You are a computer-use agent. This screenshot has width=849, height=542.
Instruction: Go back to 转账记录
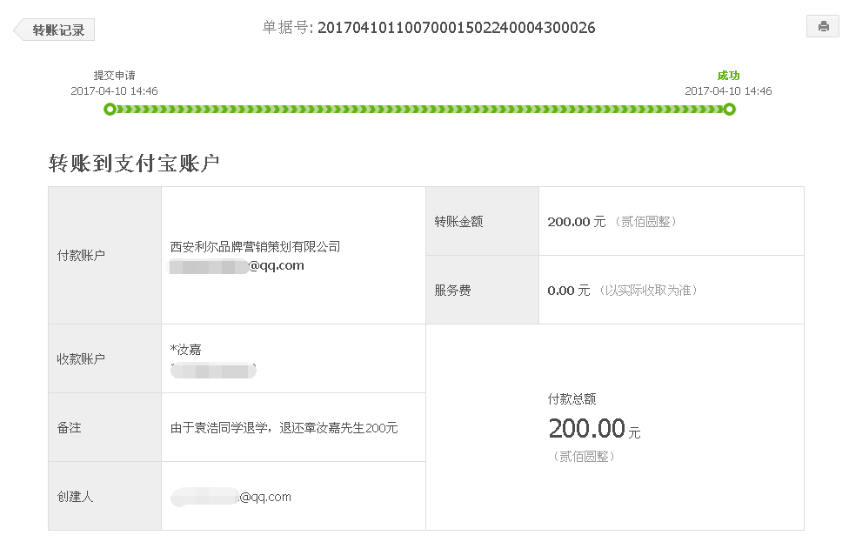(54, 30)
